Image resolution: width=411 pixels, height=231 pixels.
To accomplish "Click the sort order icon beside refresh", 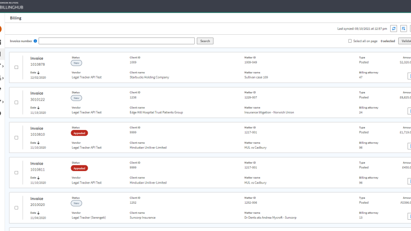I will tap(404, 28).
